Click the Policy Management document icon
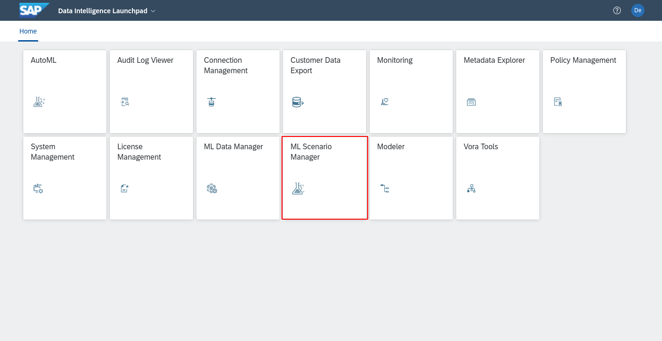The height and width of the screenshot is (341, 662). [x=558, y=102]
